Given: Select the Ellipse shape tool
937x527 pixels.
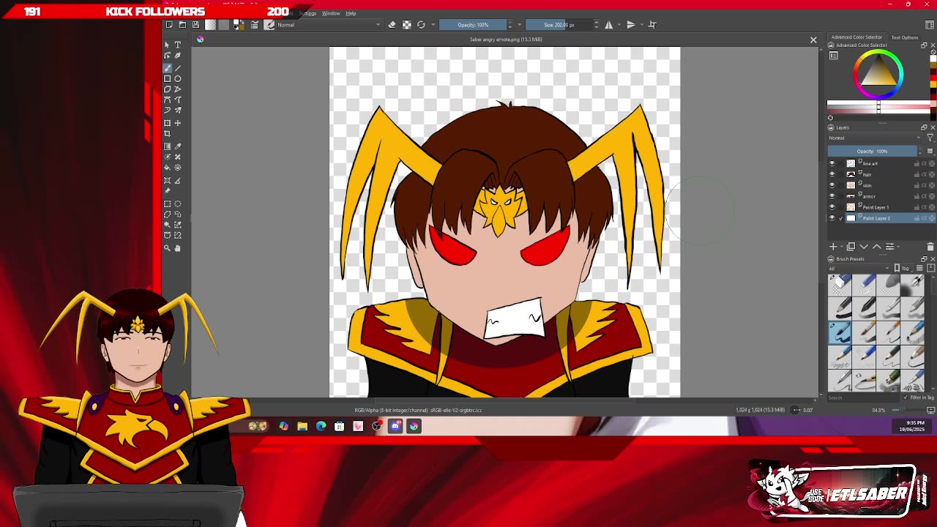Looking at the screenshot, I should tap(178, 78).
